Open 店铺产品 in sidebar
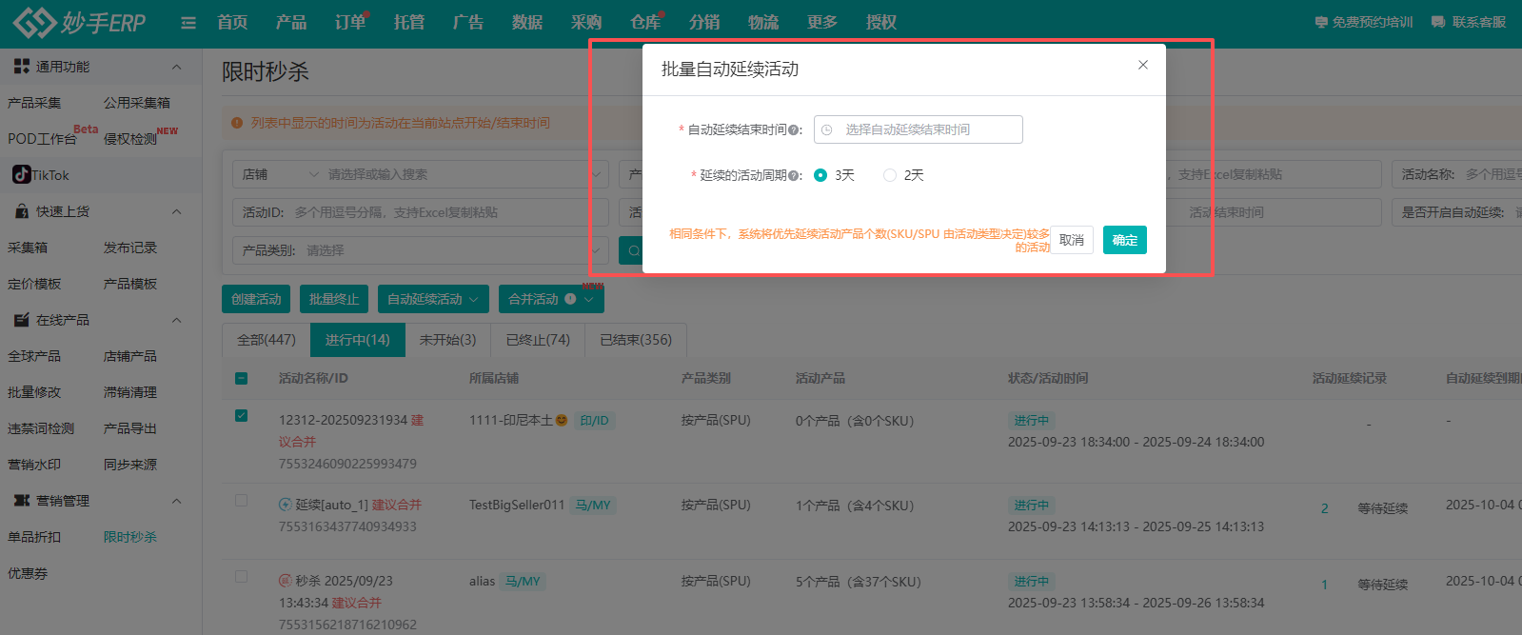The width and height of the screenshot is (1522, 635). [x=130, y=356]
